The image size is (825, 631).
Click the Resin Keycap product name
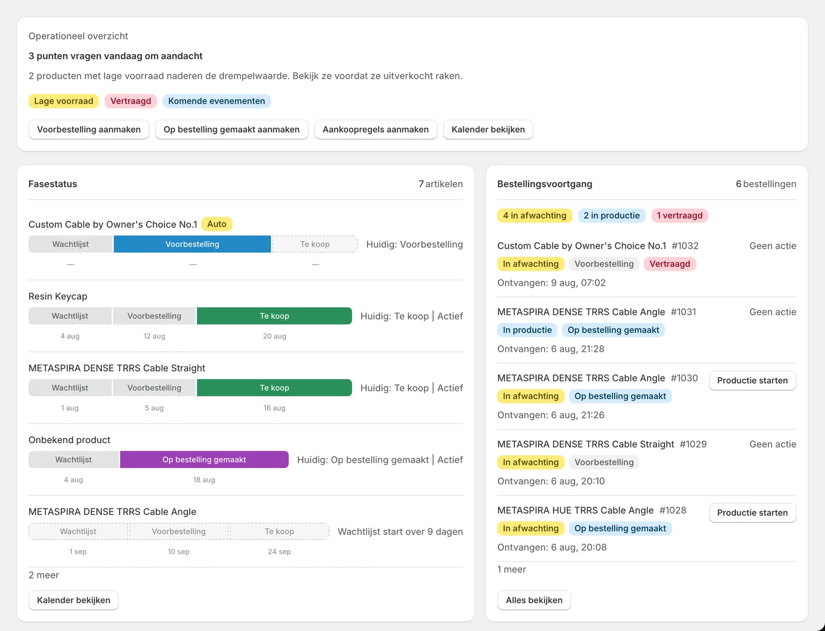[58, 296]
